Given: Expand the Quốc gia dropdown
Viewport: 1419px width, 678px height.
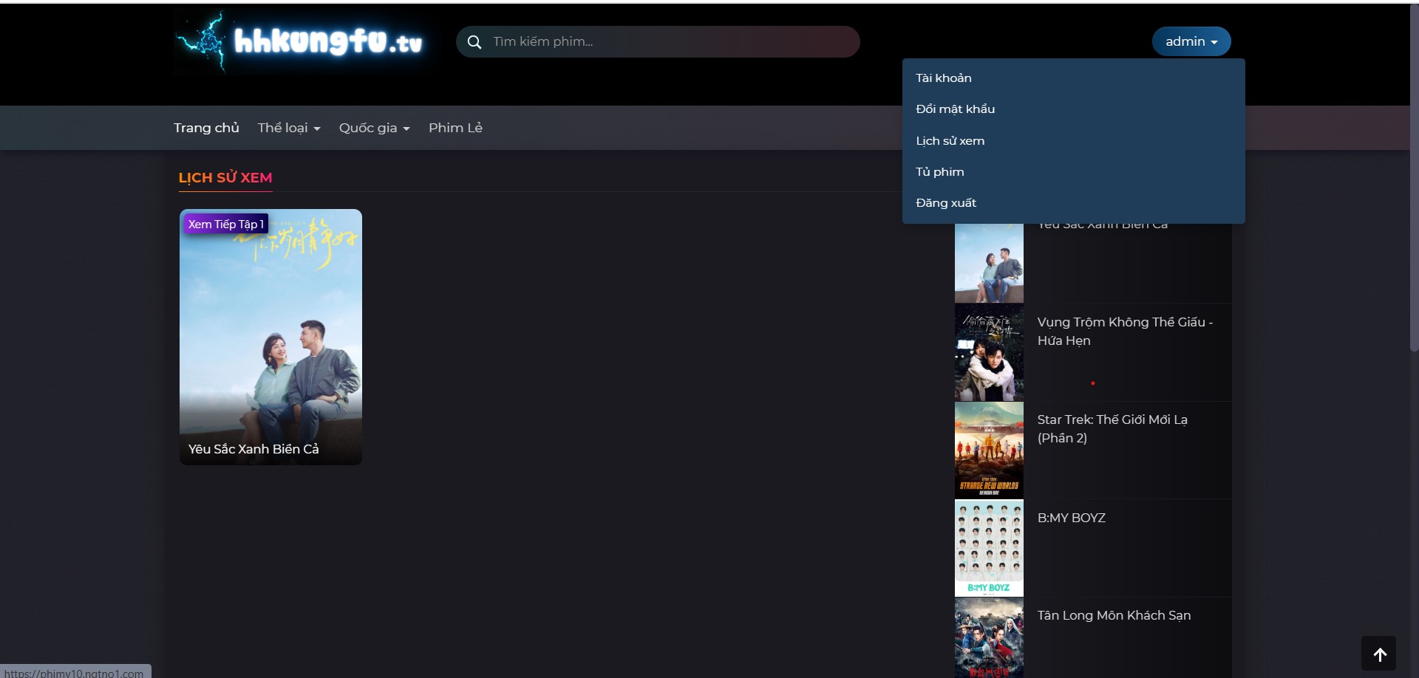Looking at the screenshot, I should click(374, 128).
